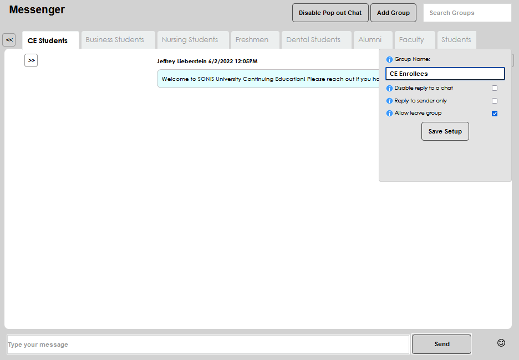Enable Disable reply to a chat checkbox
This screenshot has width=519, height=360.
coord(495,88)
